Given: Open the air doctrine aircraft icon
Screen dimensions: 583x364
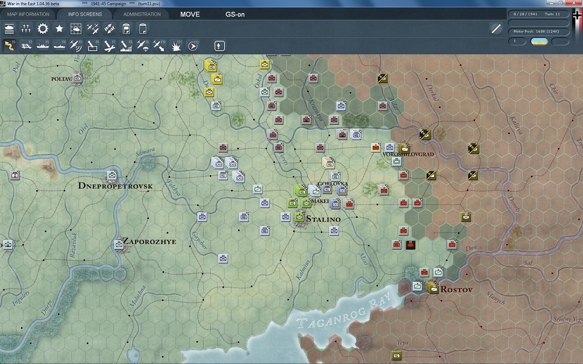Looking at the screenshot, I should click(x=93, y=29).
